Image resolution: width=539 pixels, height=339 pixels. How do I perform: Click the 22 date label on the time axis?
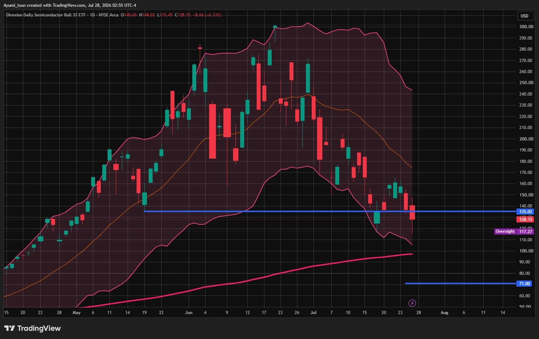161,313
